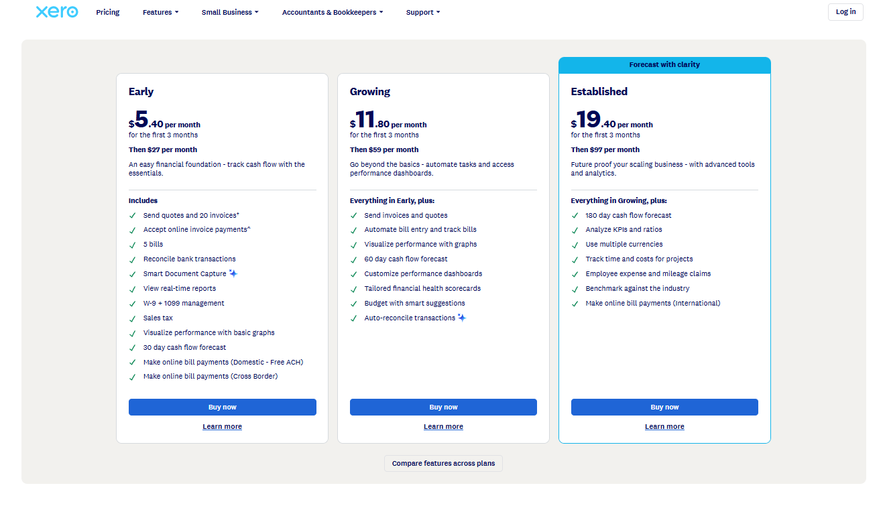Select the Early plan heading

pos(141,92)
